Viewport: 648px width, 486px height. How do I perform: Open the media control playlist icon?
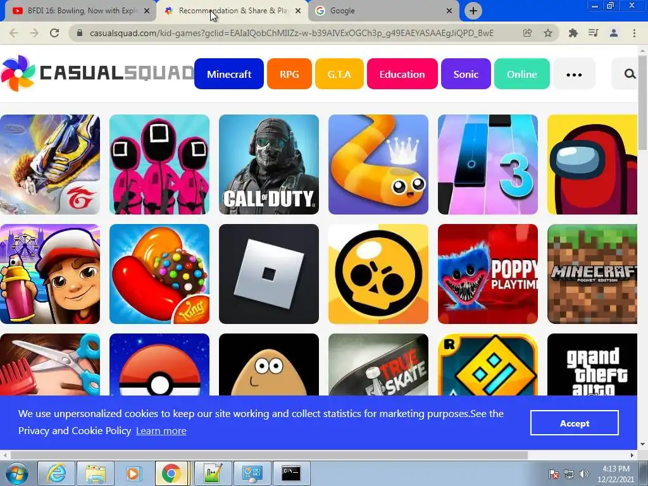click(593, 33)
